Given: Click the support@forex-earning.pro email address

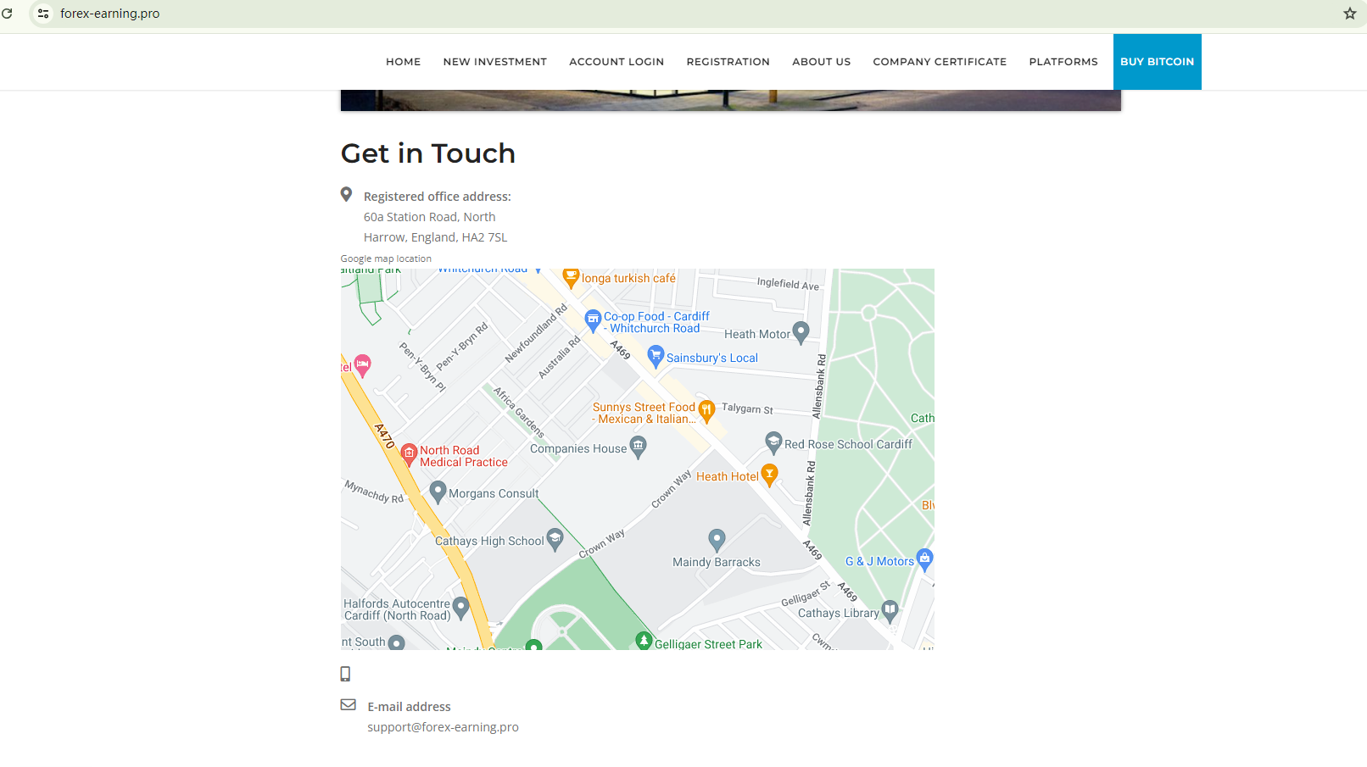Looking at the screenshot, I should tap(443, 727).
